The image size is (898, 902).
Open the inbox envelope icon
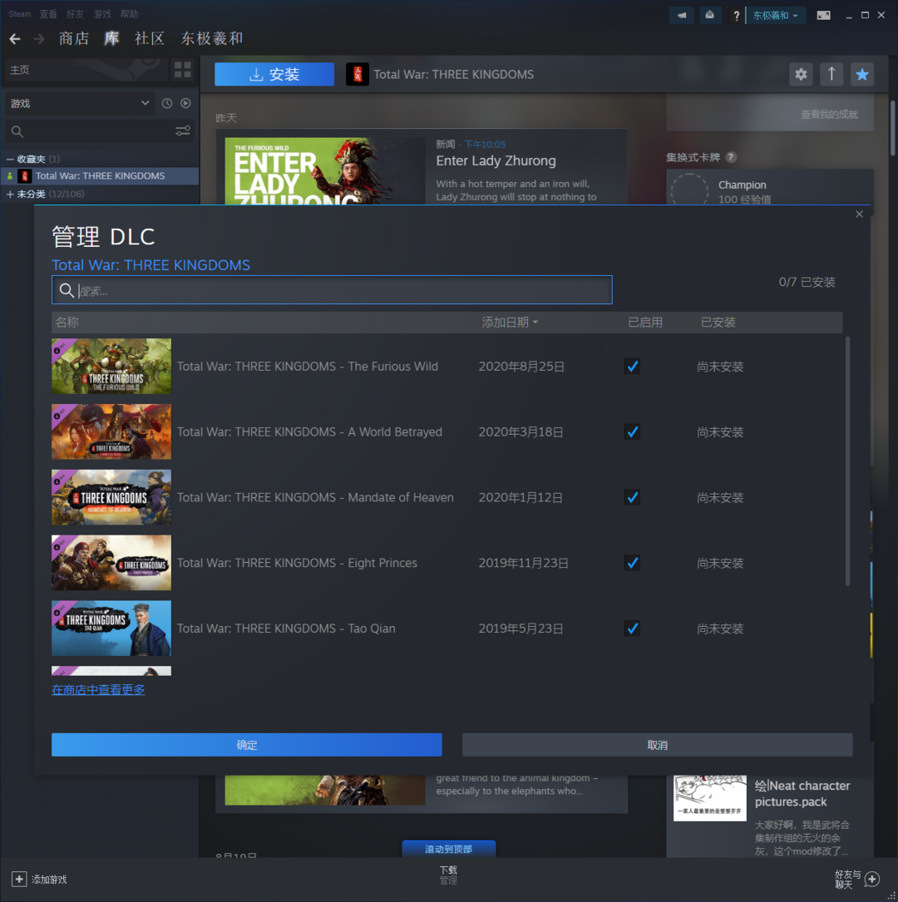pyautogui.click(x=709, y=15)
